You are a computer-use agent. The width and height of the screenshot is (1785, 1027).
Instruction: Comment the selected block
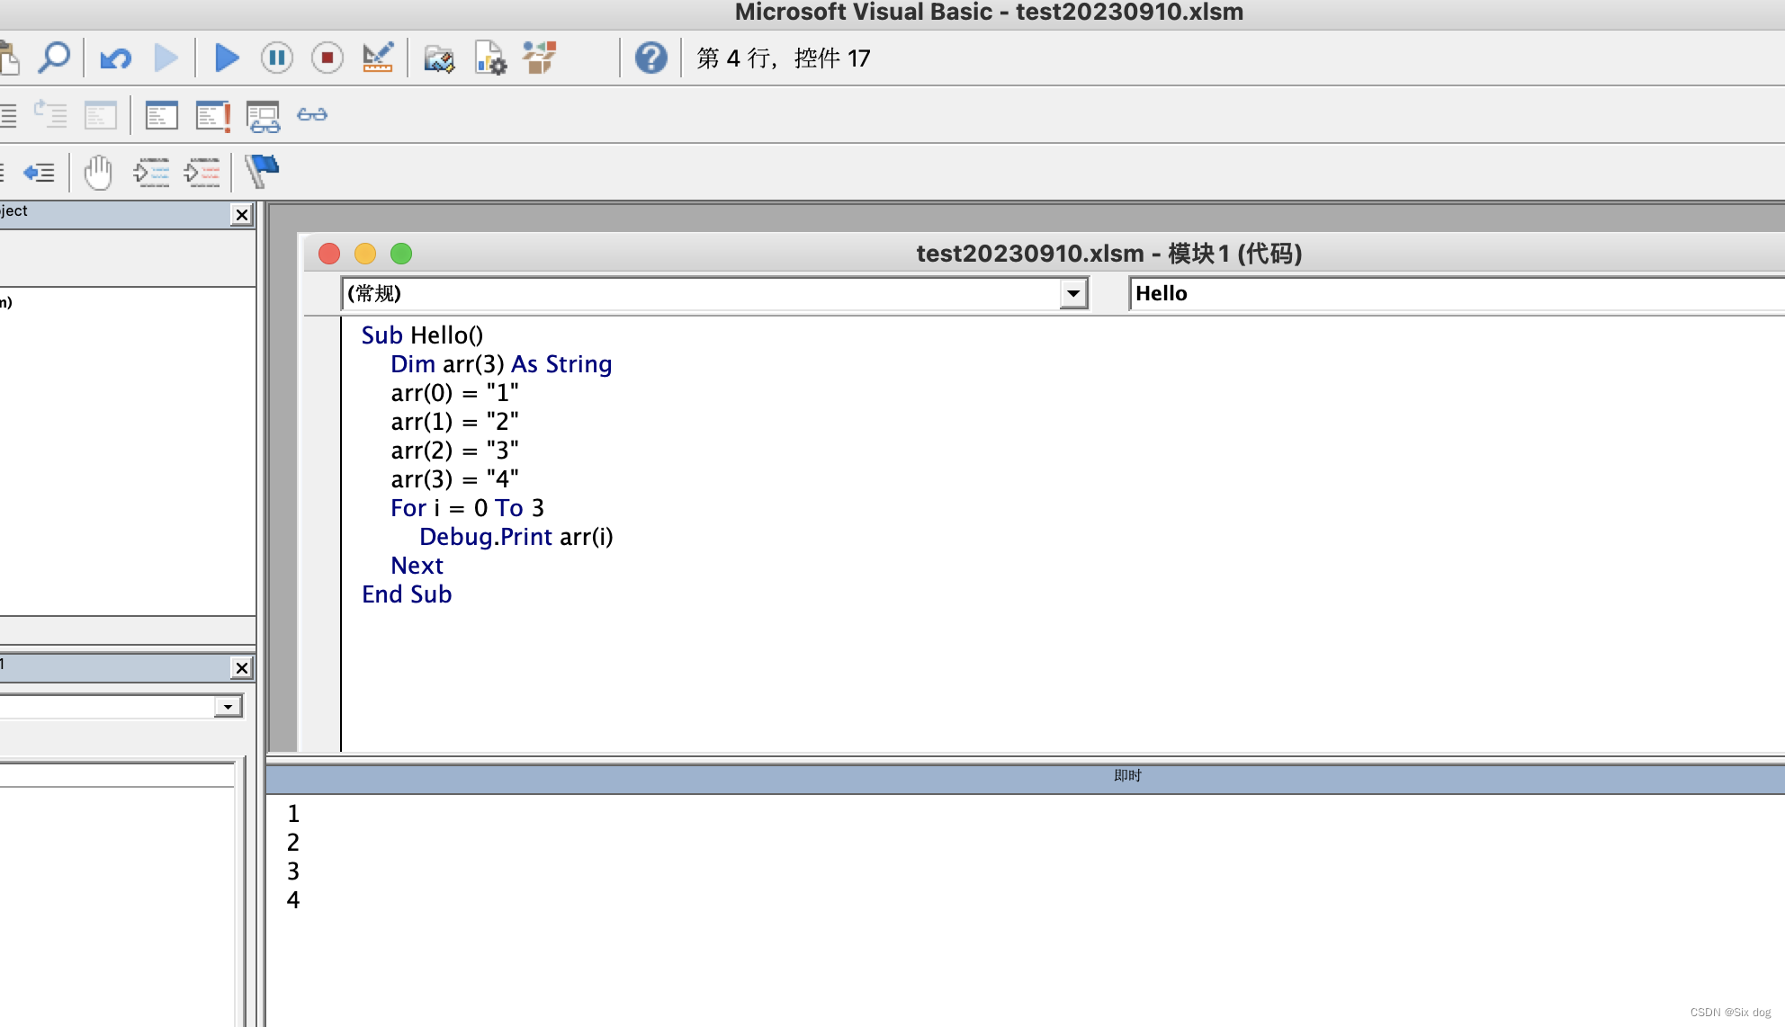coord(151,172)
